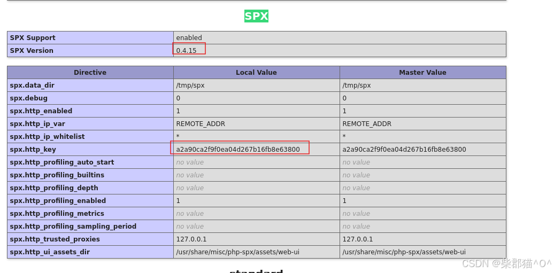
Task: Click local "no value" of spx.http_profiling_metrics
Action: click(x=190, y=214)
